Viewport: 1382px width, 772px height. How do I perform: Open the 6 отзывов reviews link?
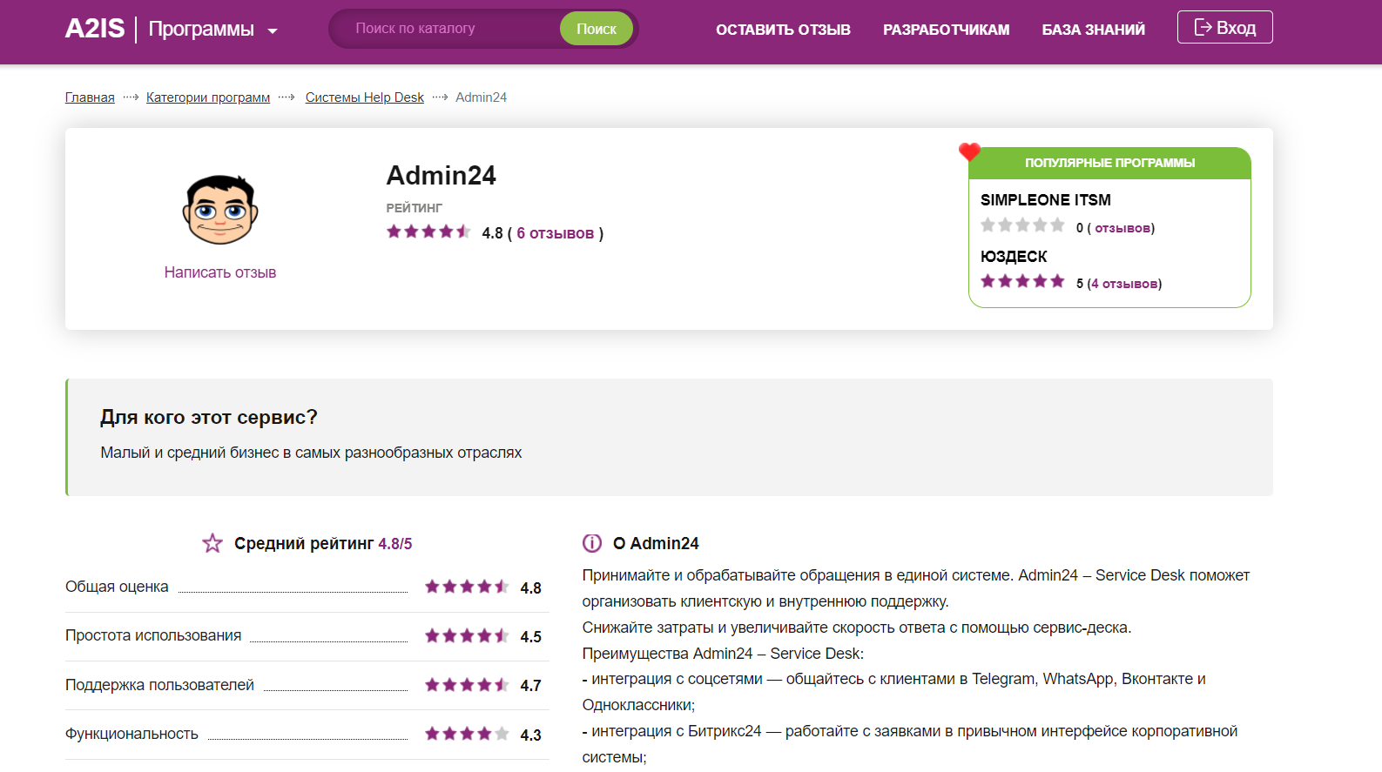tap(556, 233)
